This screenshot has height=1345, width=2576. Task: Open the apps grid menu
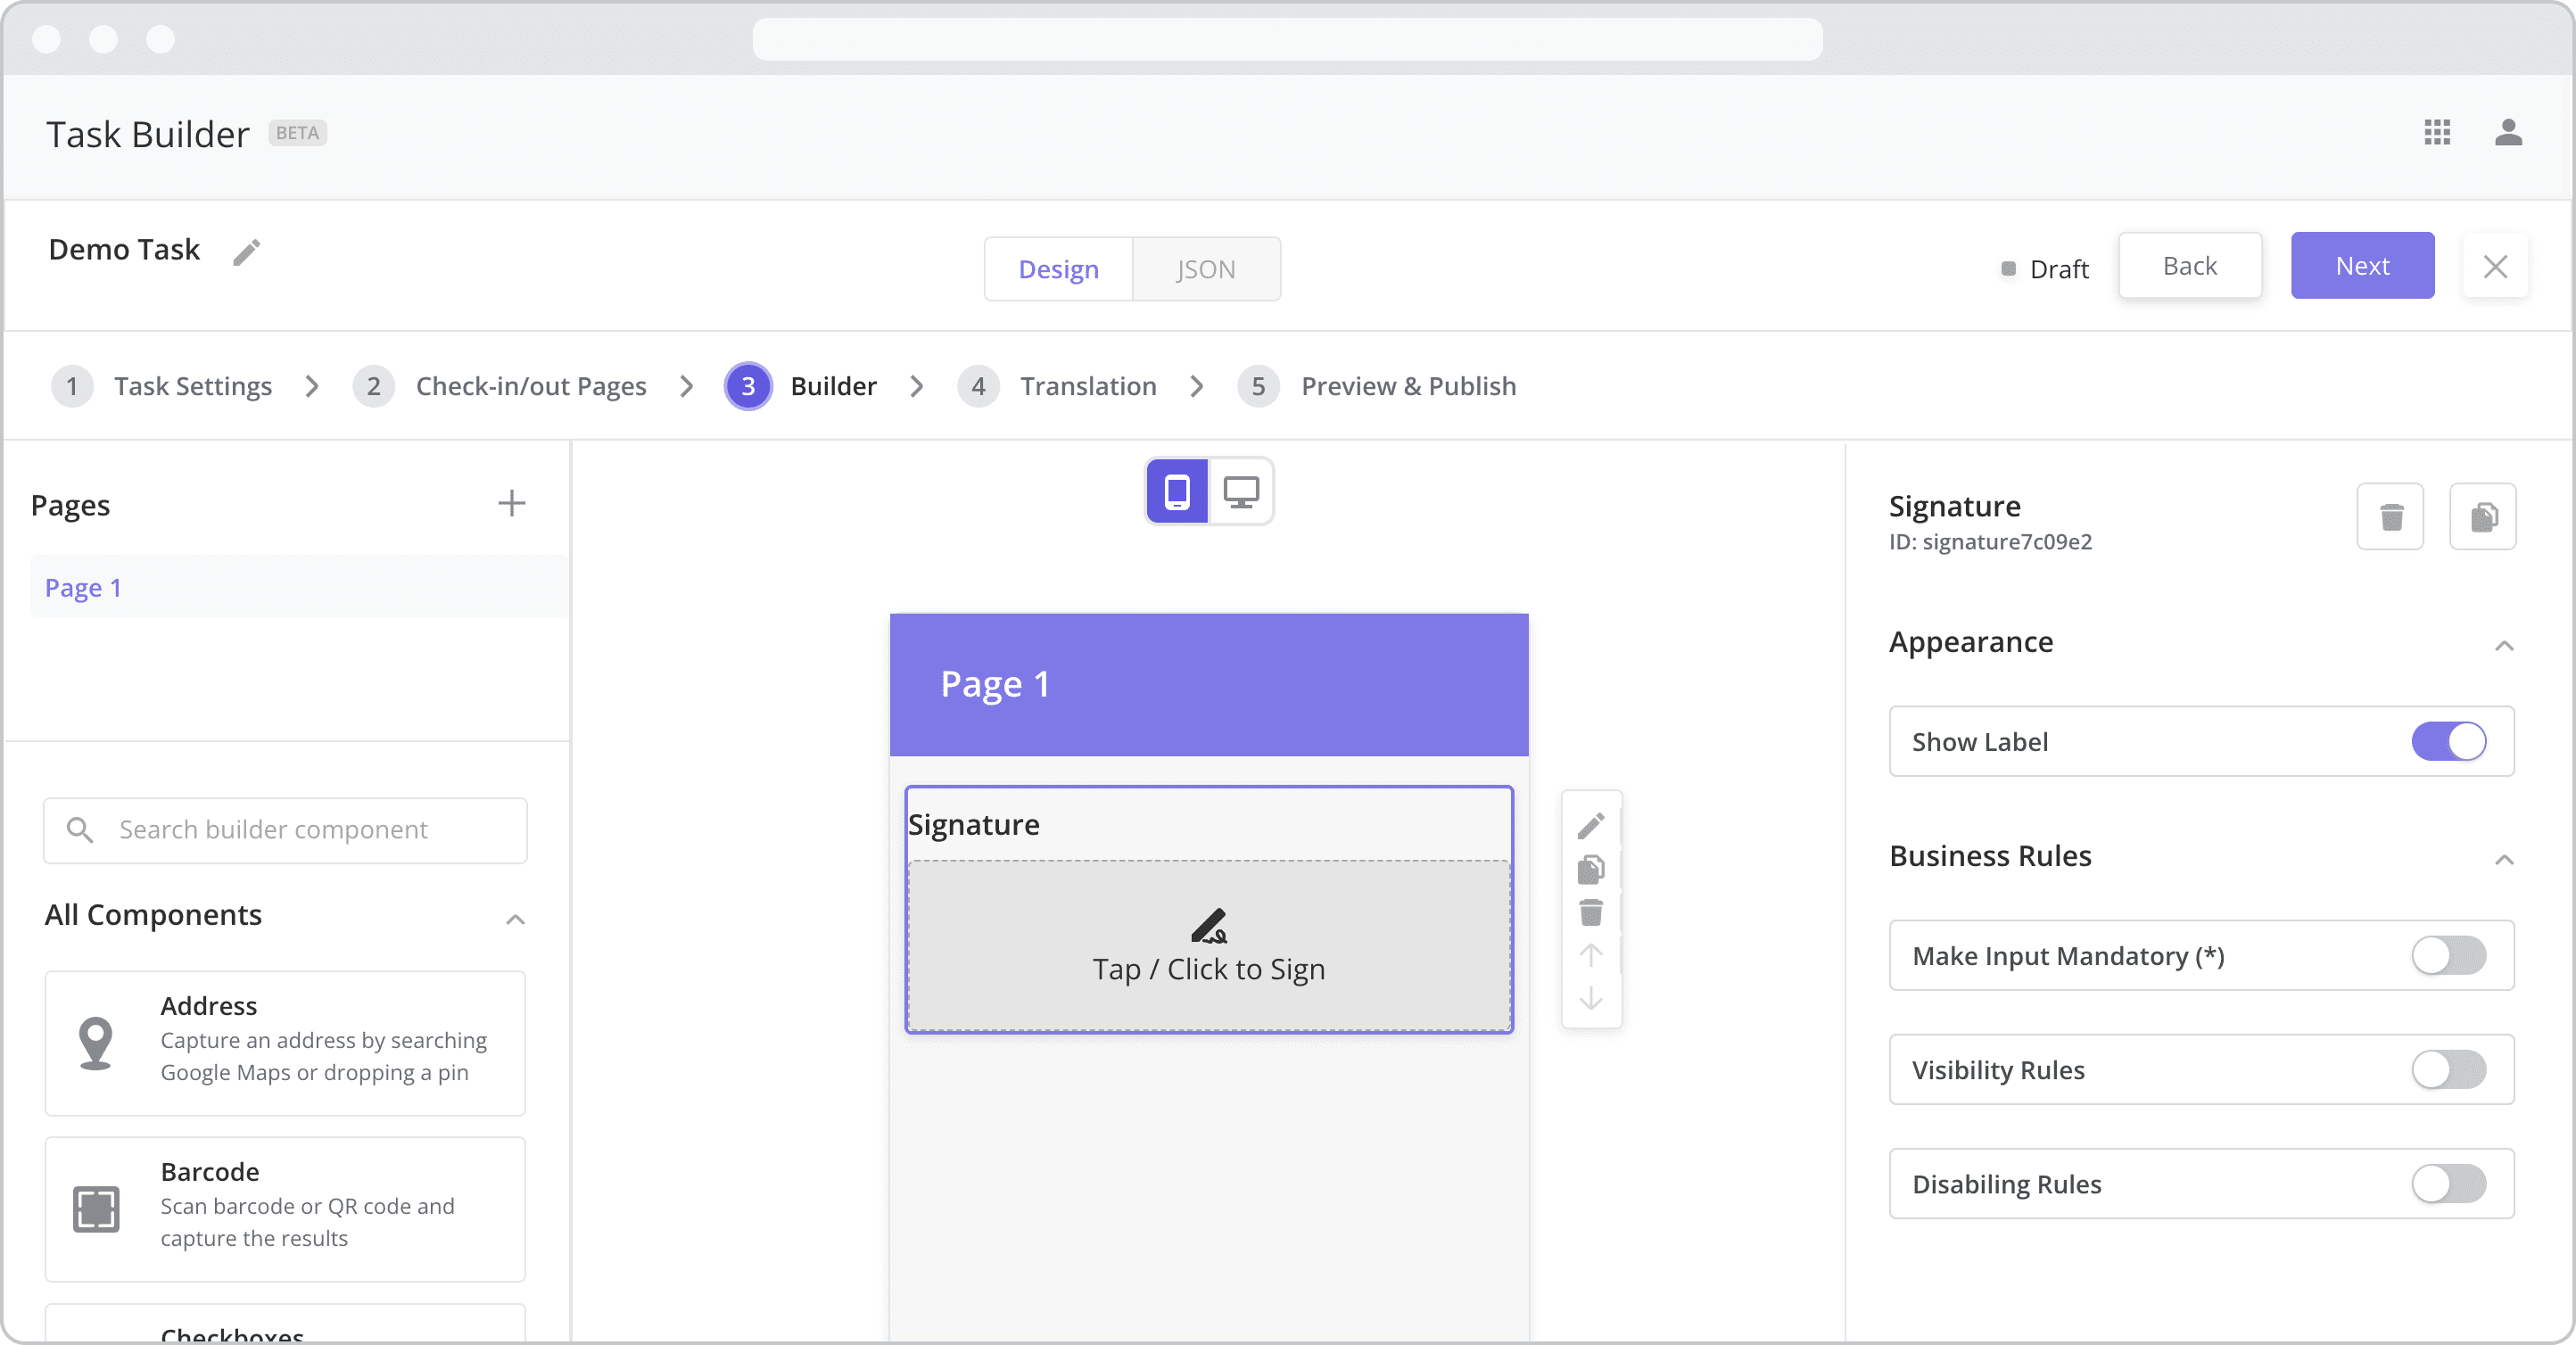click(2437, 132)
